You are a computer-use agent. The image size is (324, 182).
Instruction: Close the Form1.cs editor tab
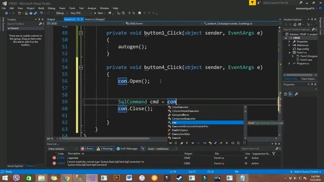pyautogui.click(x=82, y=19)
